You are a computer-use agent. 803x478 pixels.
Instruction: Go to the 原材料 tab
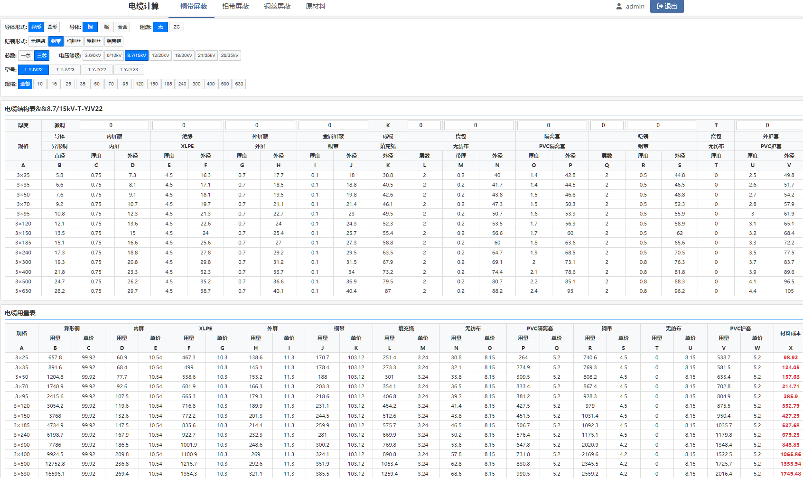pyautogui.click(x=316, y=7)
